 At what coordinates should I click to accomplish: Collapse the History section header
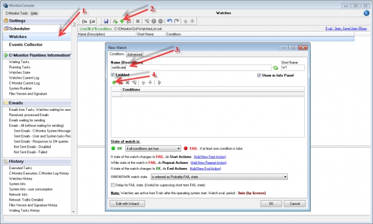37,162
